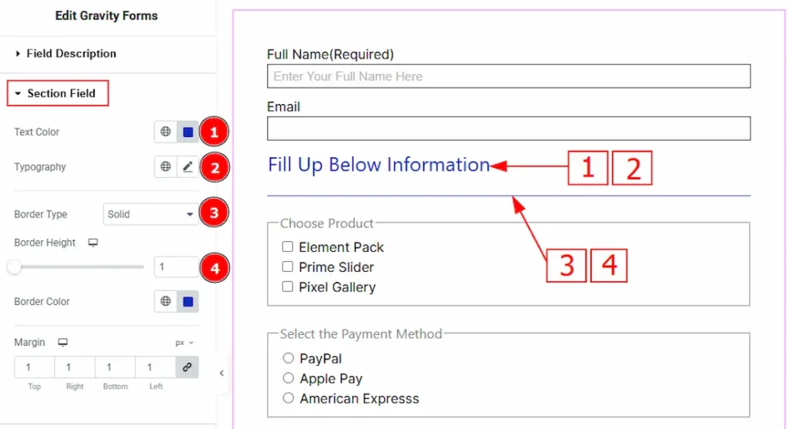Select Apple Pay payment option
The height and width of the screenshot is (429, 790).
pyautogui.click(x=289, y=378)
